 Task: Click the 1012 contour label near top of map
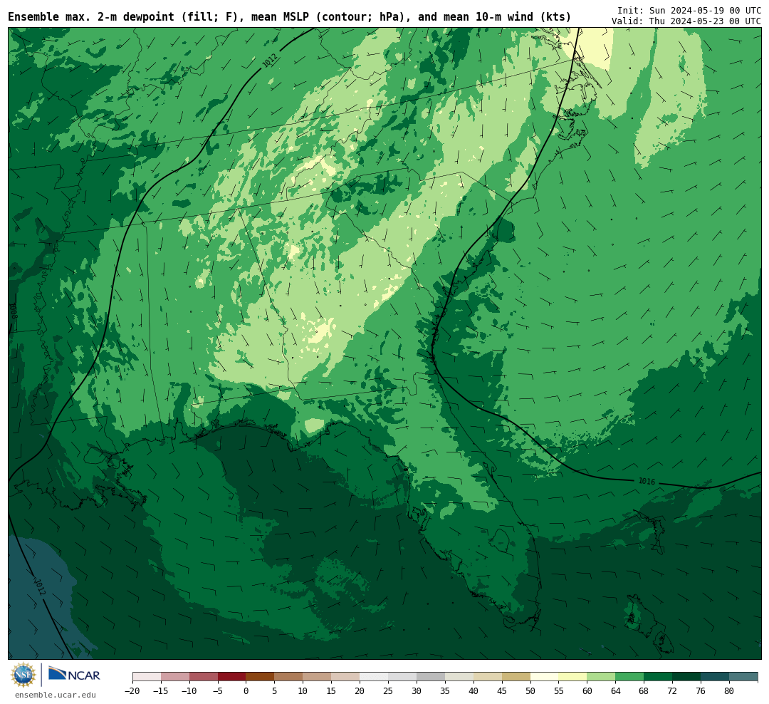point(270,60)
